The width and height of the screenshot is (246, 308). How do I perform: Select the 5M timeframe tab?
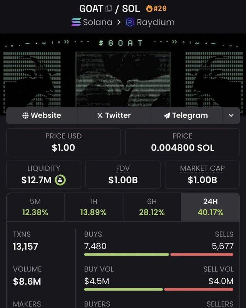(35, 207)
